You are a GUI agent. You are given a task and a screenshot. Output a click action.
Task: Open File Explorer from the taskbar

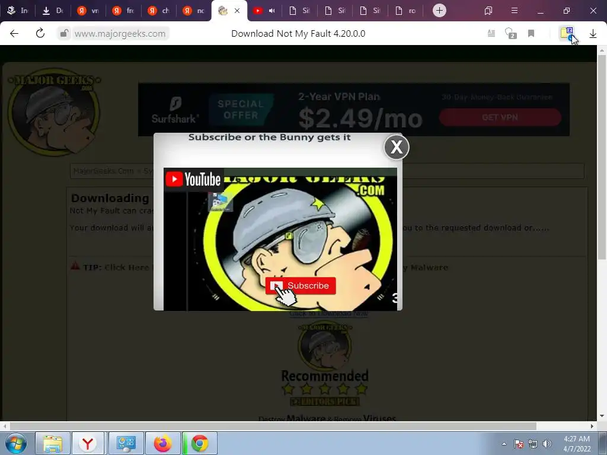click(x=53, y=443)
